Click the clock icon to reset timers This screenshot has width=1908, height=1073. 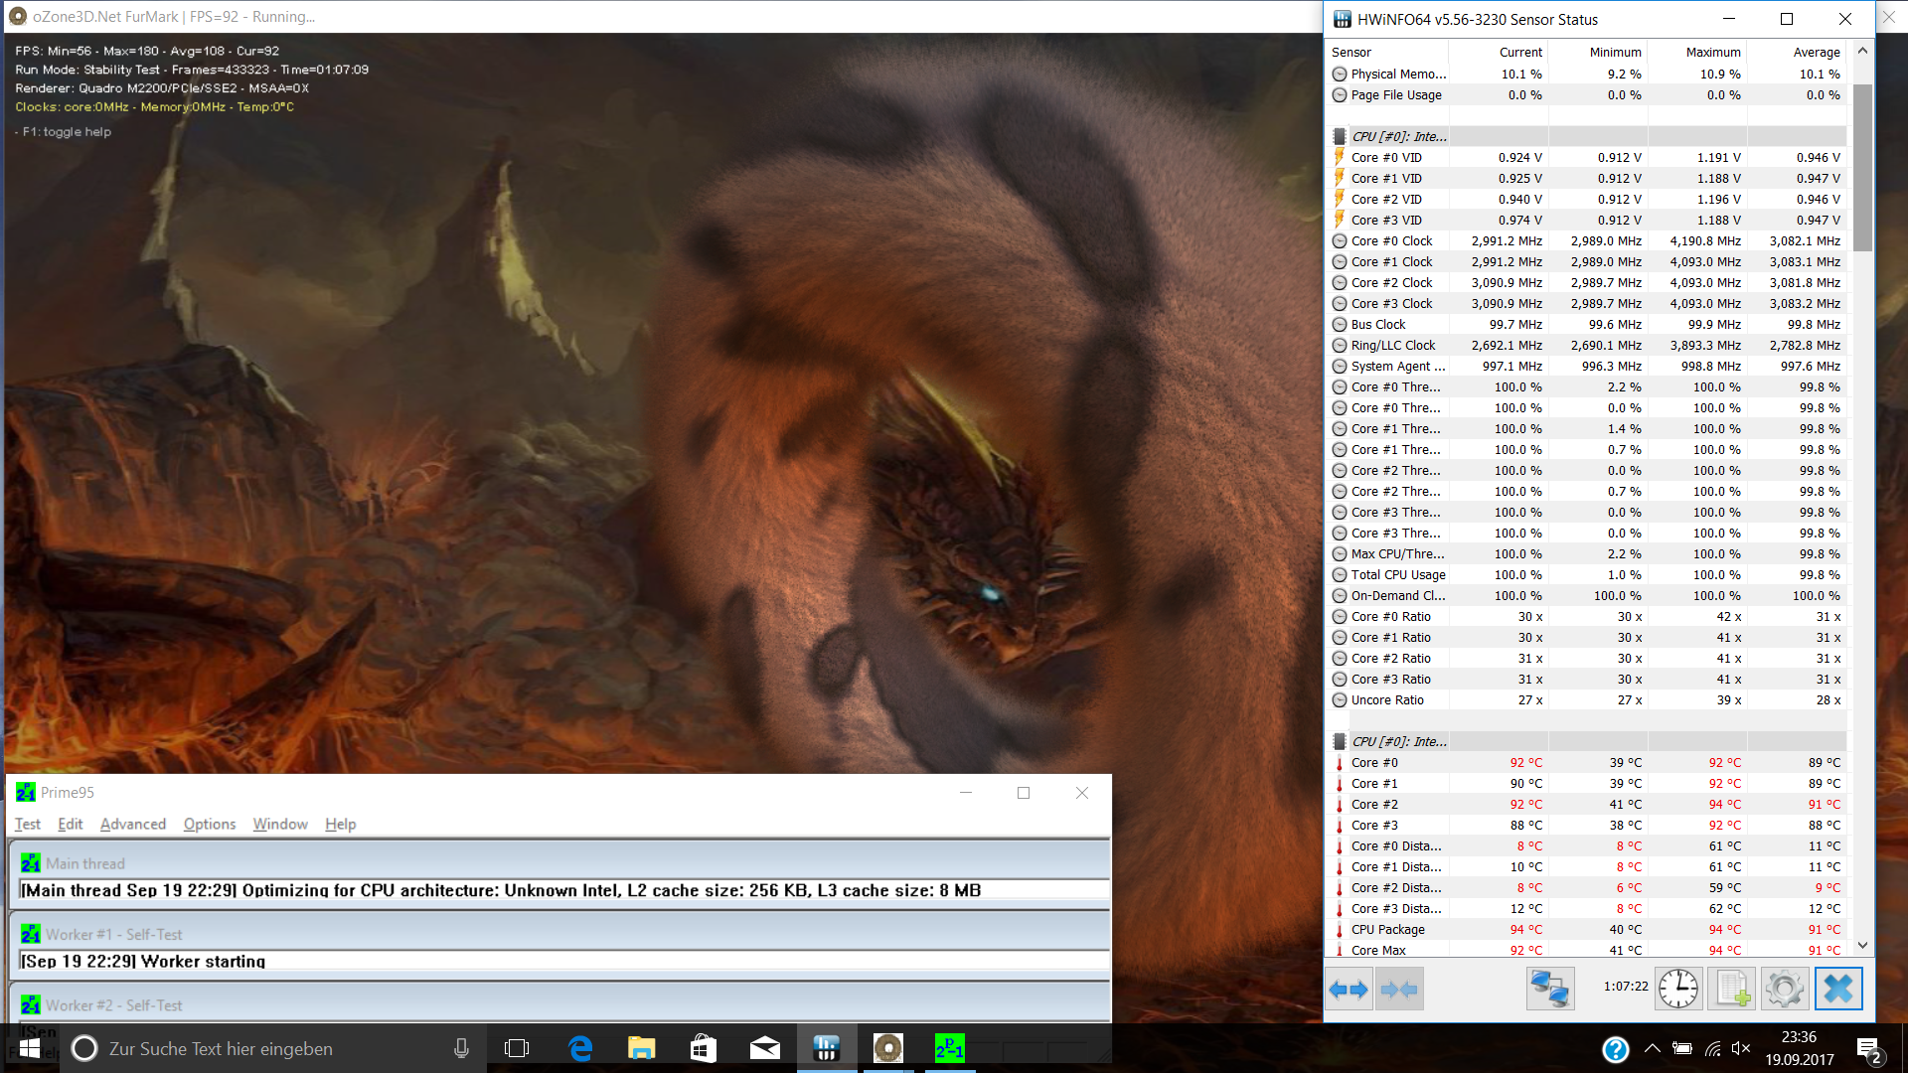click(x=1678, y=990)
